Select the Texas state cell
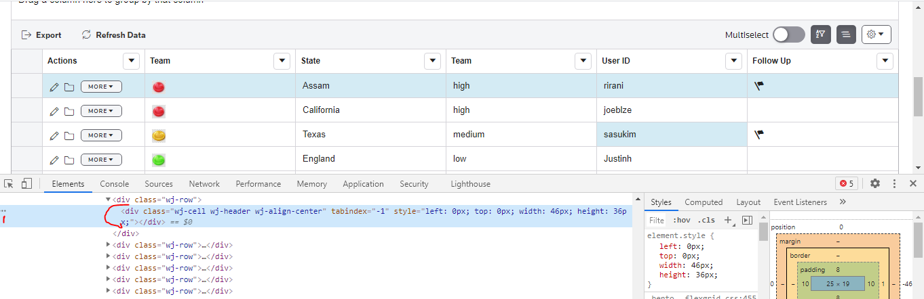This screenshot has height=299, width=924. pyautogui.click(x=371, y=135)
